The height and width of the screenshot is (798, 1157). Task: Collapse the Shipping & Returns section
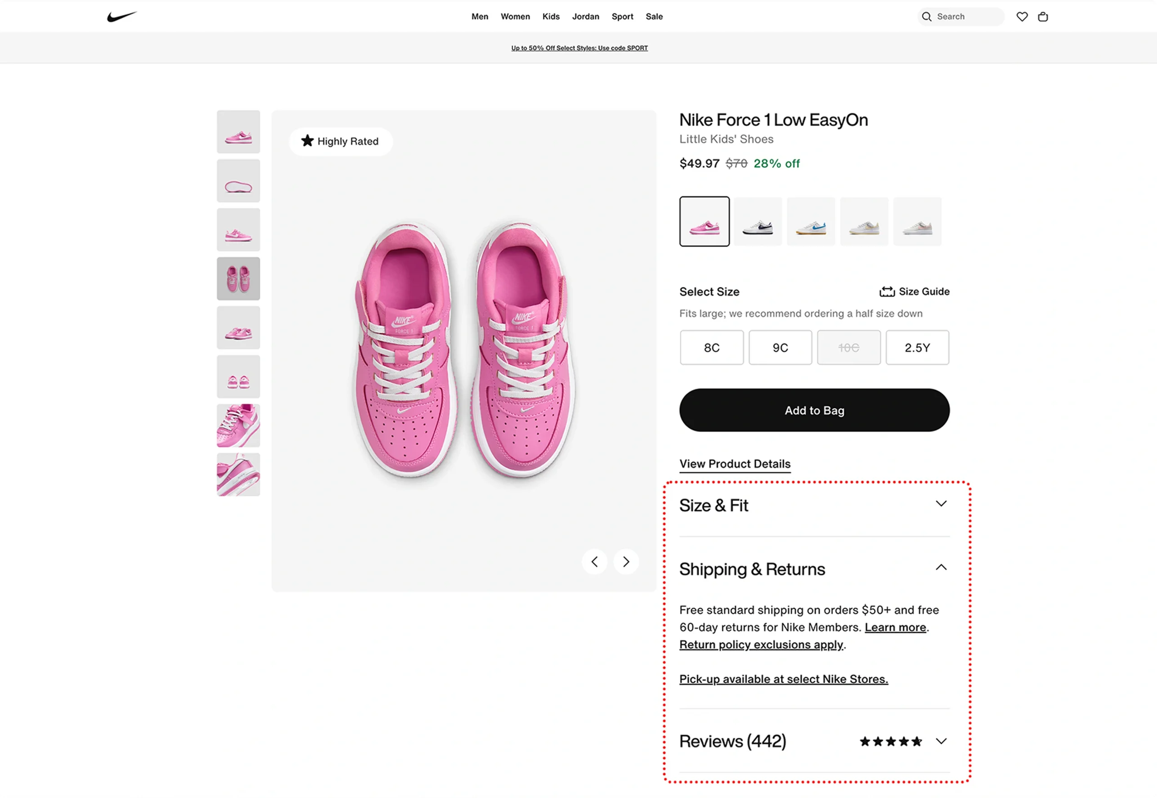941,568
